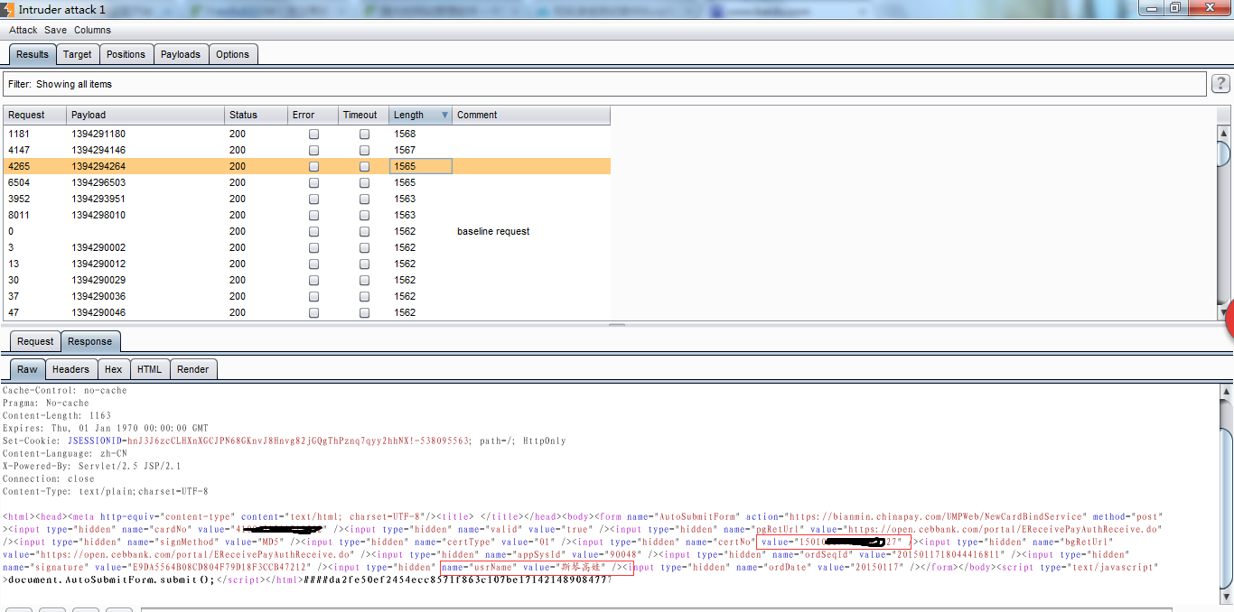Sort by the Payload column header
Screen dimensions: 1234x612
coord(145,115)
